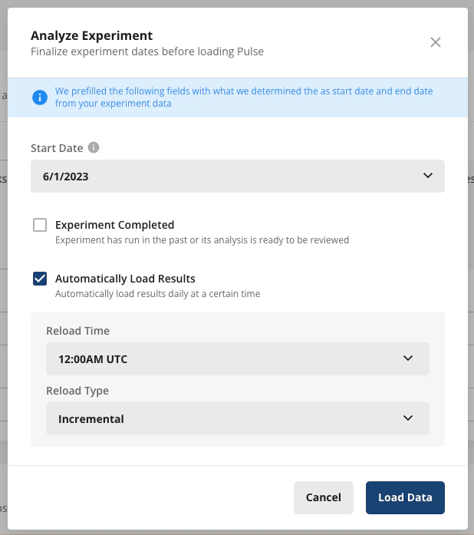Click the chevron arrow on Reload Time field

tap(408, 358)
